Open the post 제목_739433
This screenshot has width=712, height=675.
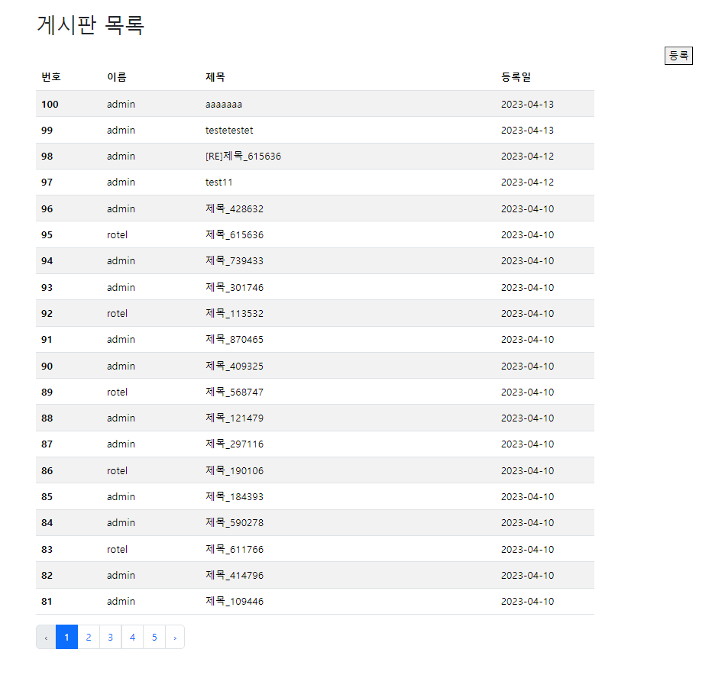pos(235,260)
